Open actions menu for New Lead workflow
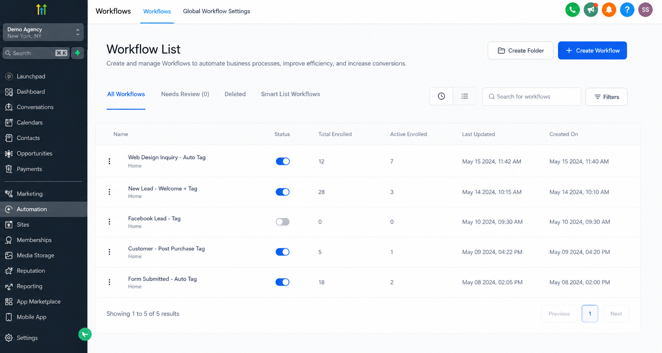662x353 pixels. point(109,192)
